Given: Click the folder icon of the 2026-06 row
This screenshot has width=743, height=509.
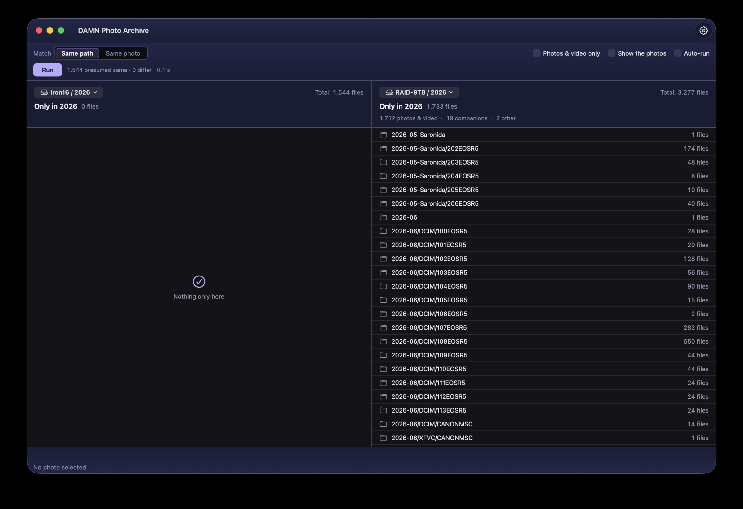Looking at the screenshot, I should pos(383,217).
